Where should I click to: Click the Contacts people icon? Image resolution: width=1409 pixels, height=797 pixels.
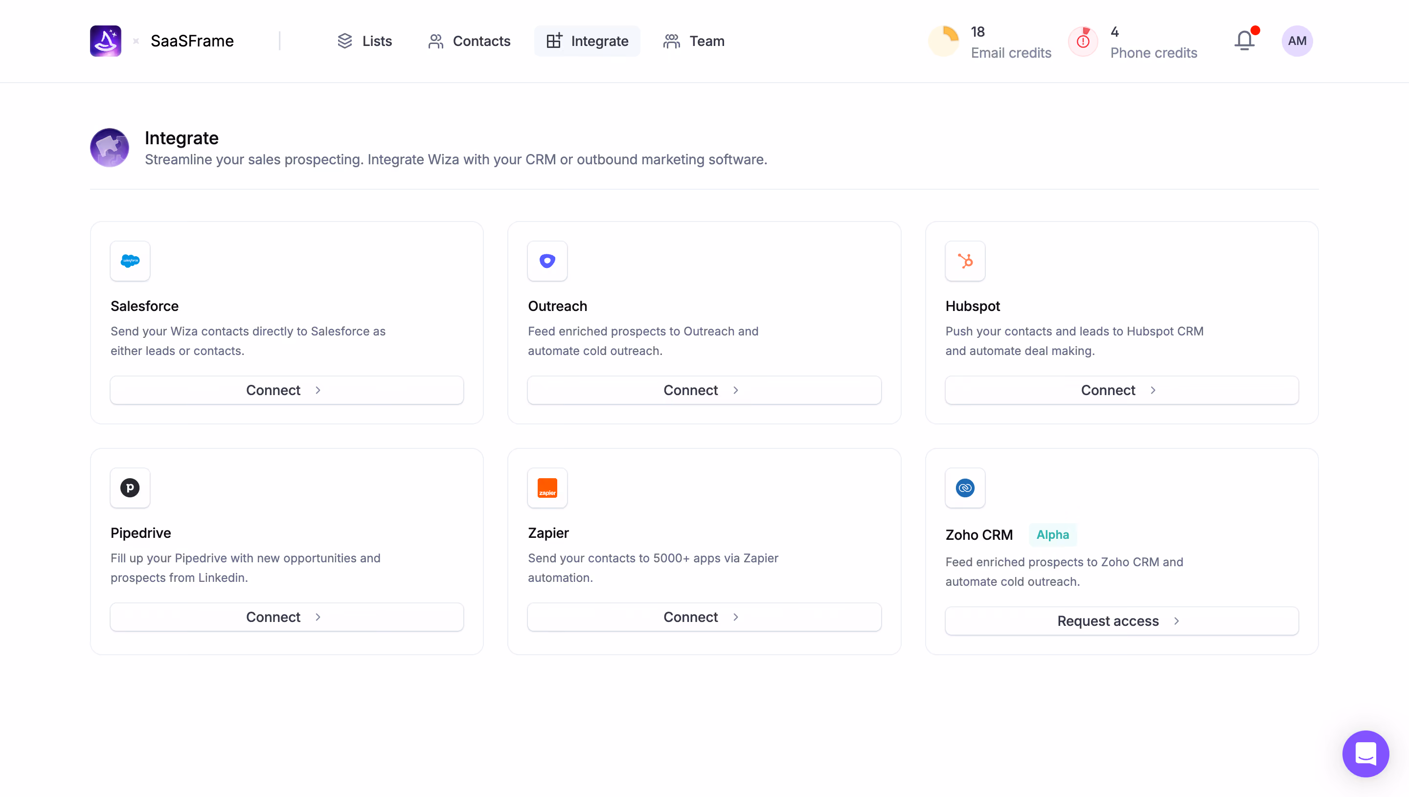[x=436, y=41]
